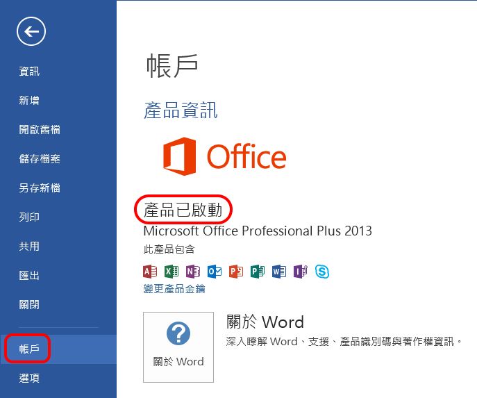The width and height of the screenshot is (477, 398).
Task: Click the Word app icon
Action: click(279, 272)
